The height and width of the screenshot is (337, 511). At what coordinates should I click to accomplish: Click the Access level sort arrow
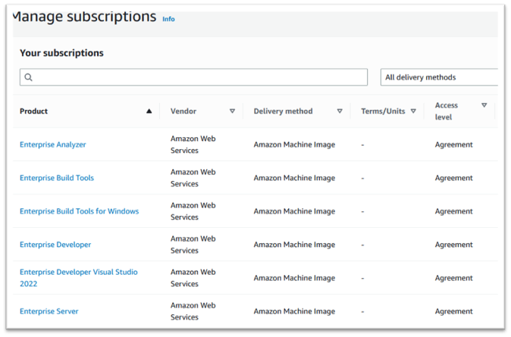click(x=484, y=105)
